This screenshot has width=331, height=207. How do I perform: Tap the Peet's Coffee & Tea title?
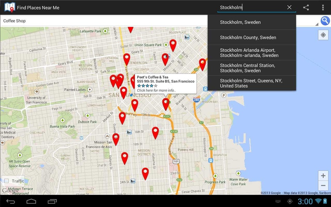pyautogui.click(x=153, y=77)
